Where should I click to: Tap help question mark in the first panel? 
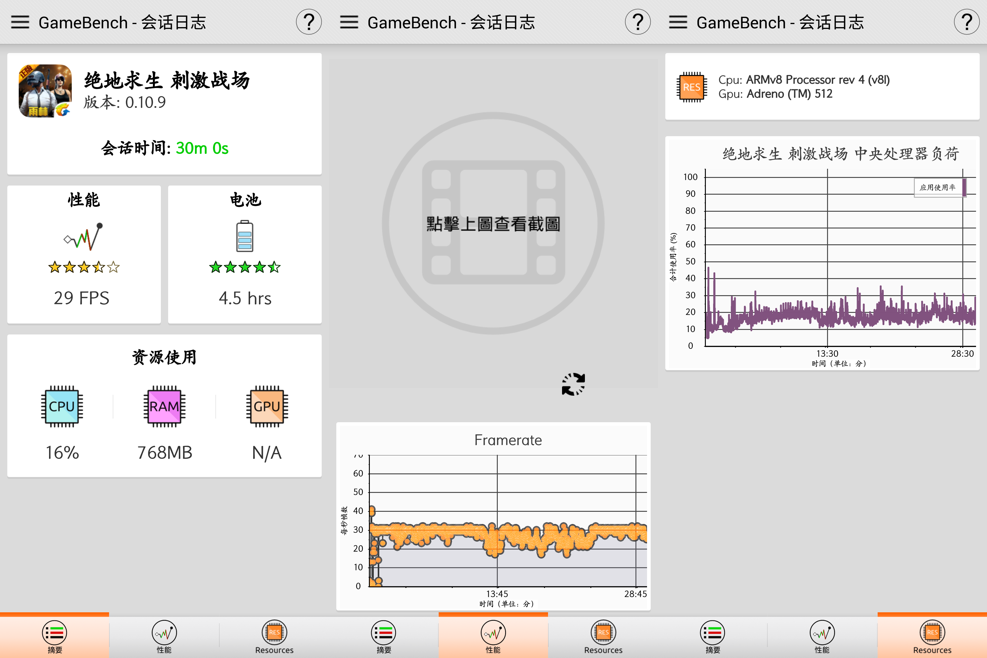[x=309, y=22]
